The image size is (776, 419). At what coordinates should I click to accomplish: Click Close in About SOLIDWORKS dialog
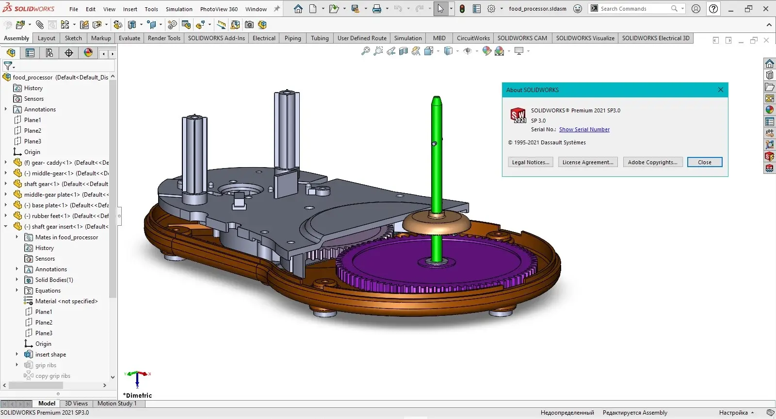705,162
